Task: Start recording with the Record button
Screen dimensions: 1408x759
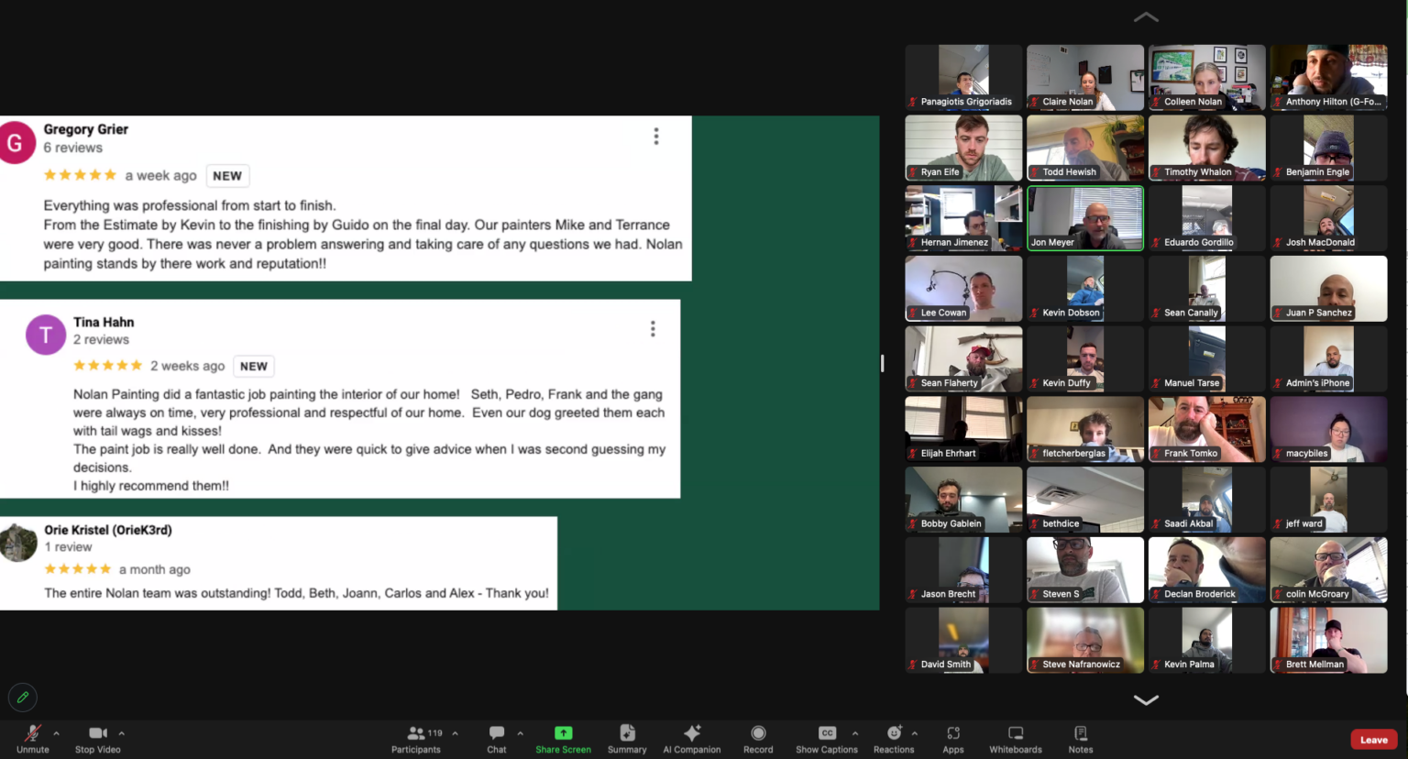Action: pyautogui.click(x=758, y=739)
